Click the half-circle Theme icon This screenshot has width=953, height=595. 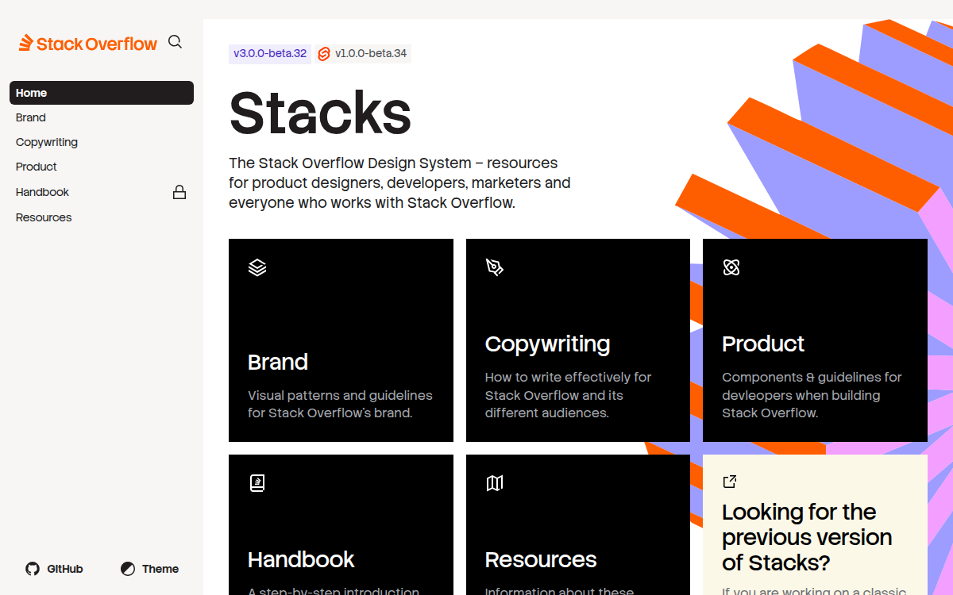128,569
